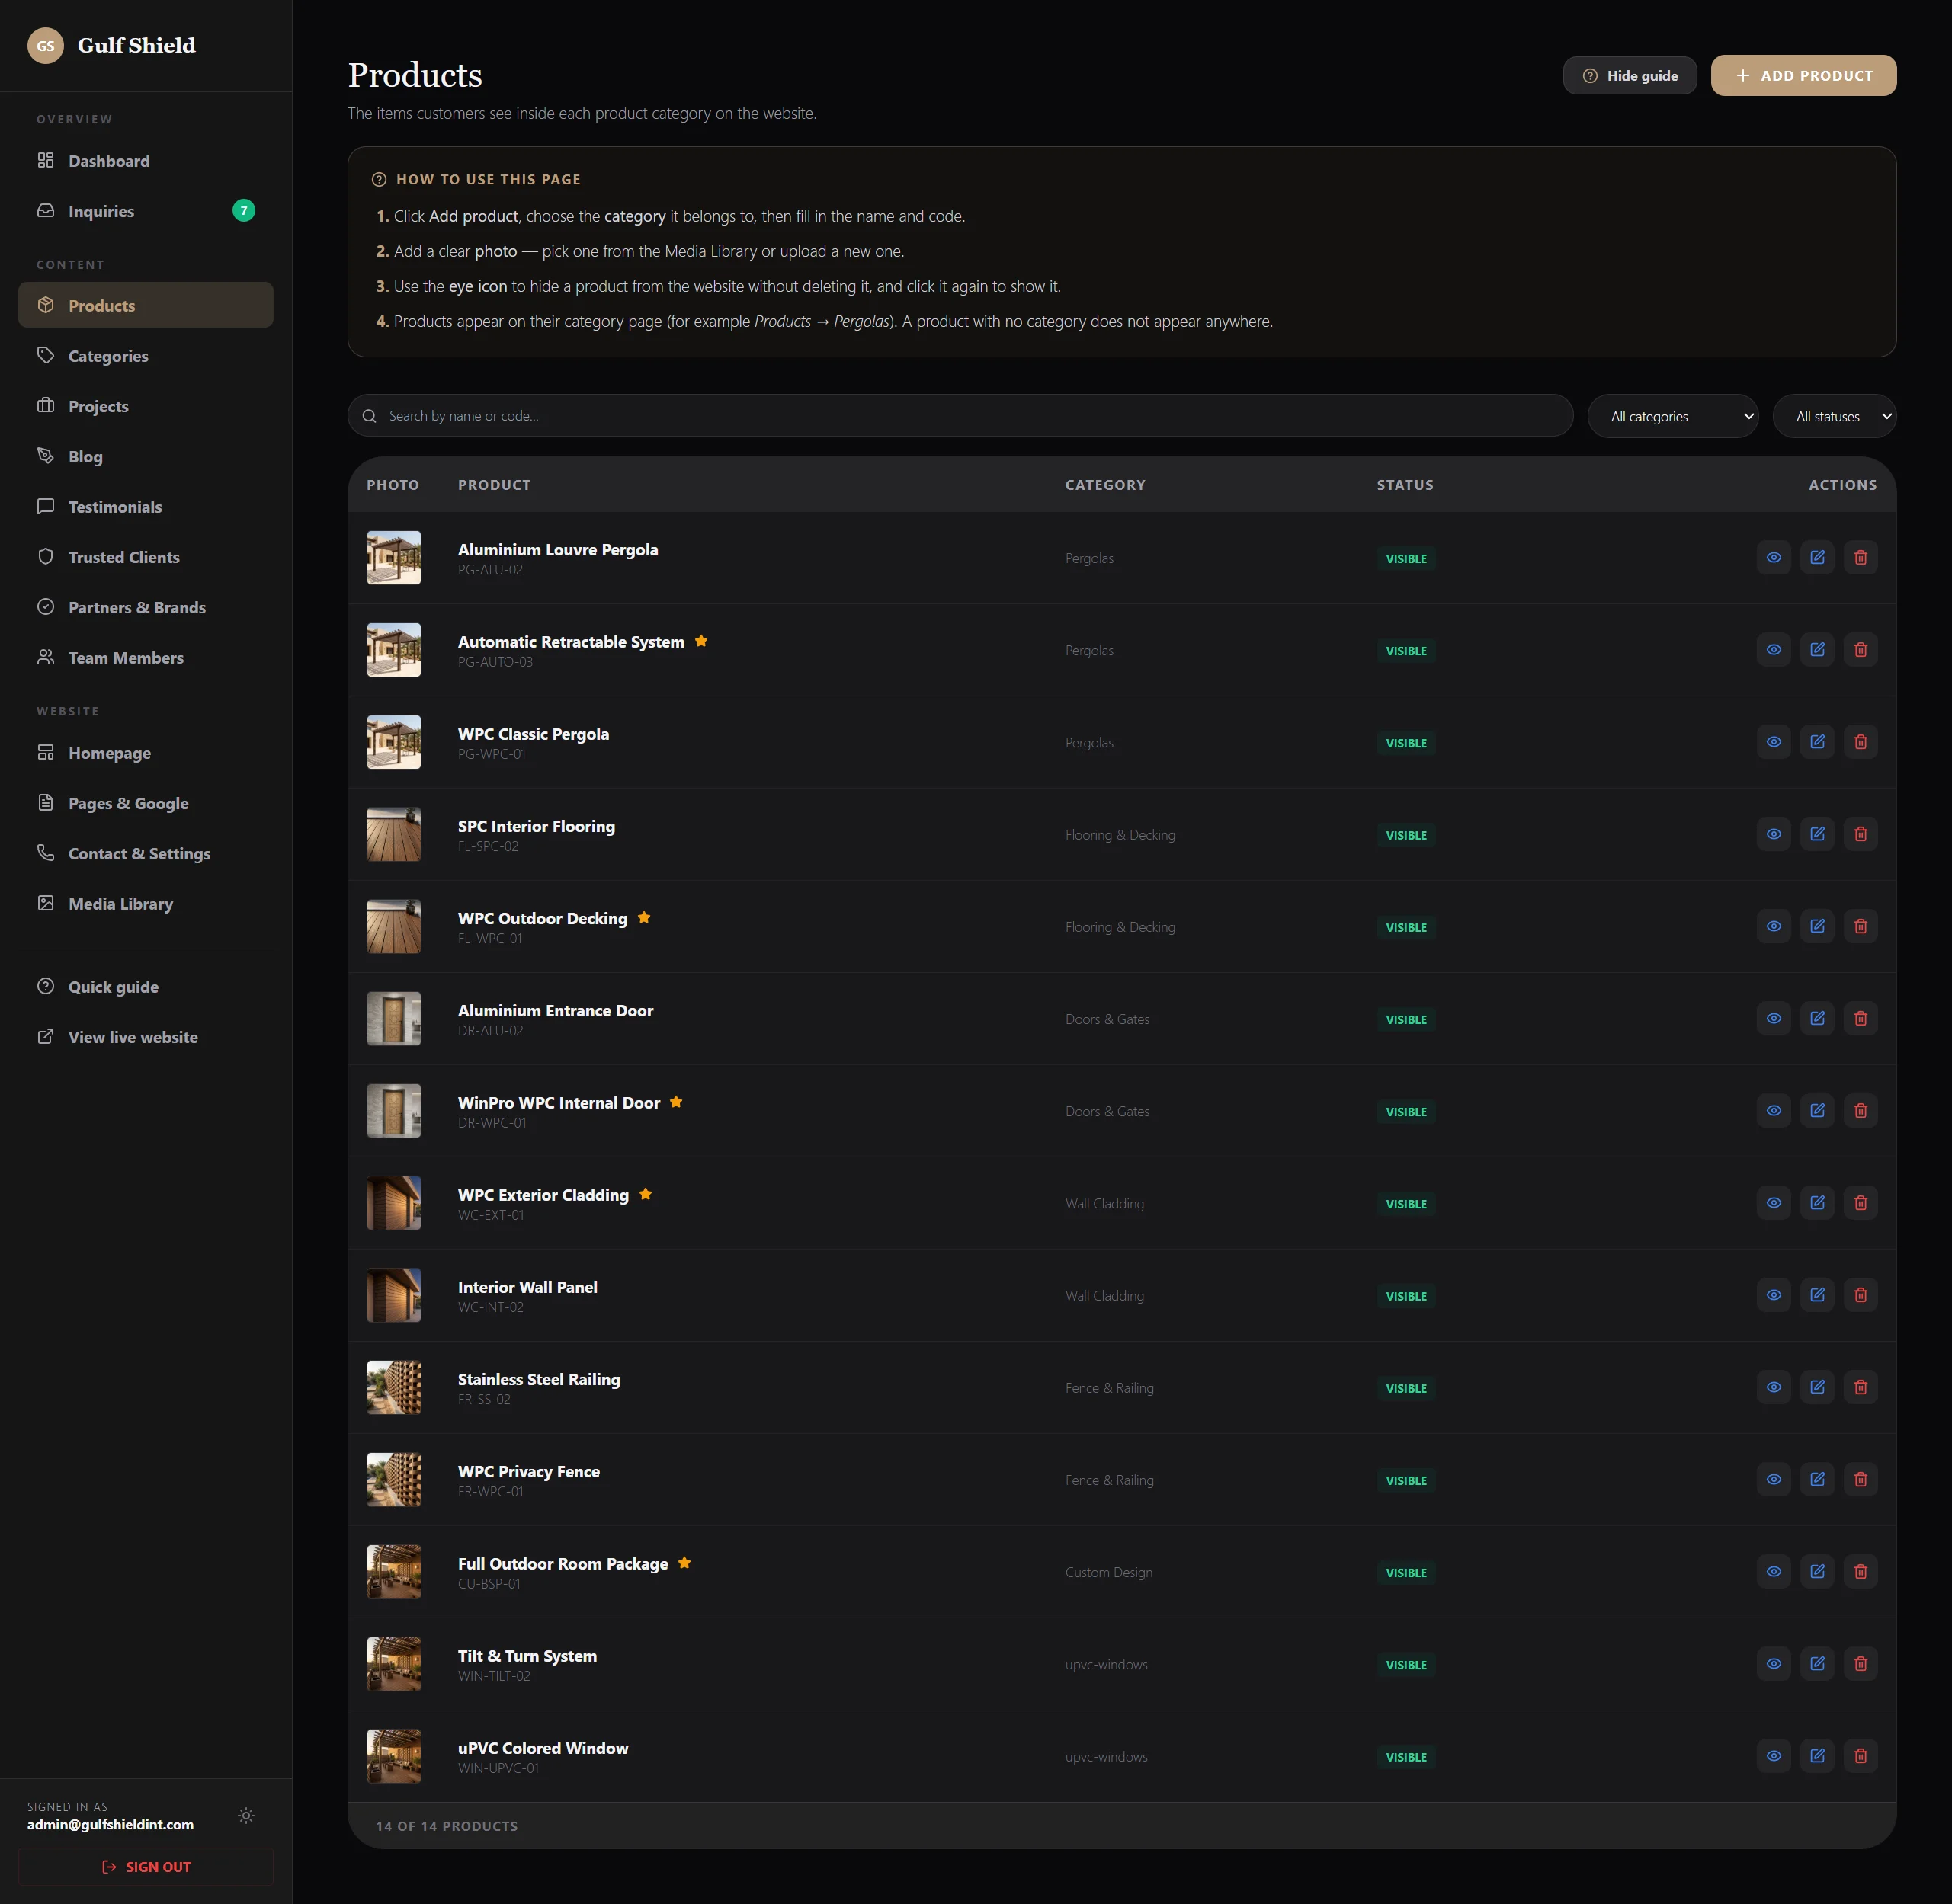Edit the Tilt & Turn System product
The image size is (1952, 1904).
pos(1817,1664)
